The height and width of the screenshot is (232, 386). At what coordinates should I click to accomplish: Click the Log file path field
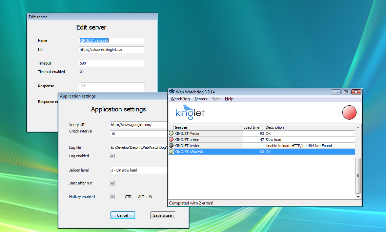click(139, 147)
